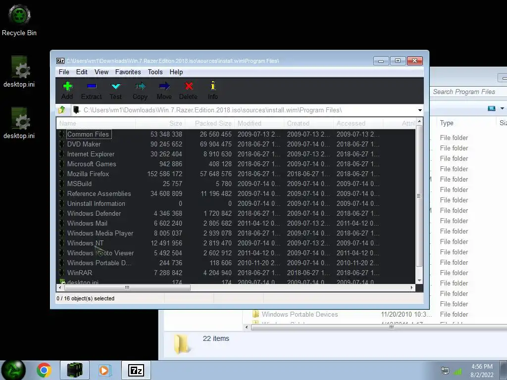Go up one folder level icon
Screen dimensions: 507x380
point(62,110)
